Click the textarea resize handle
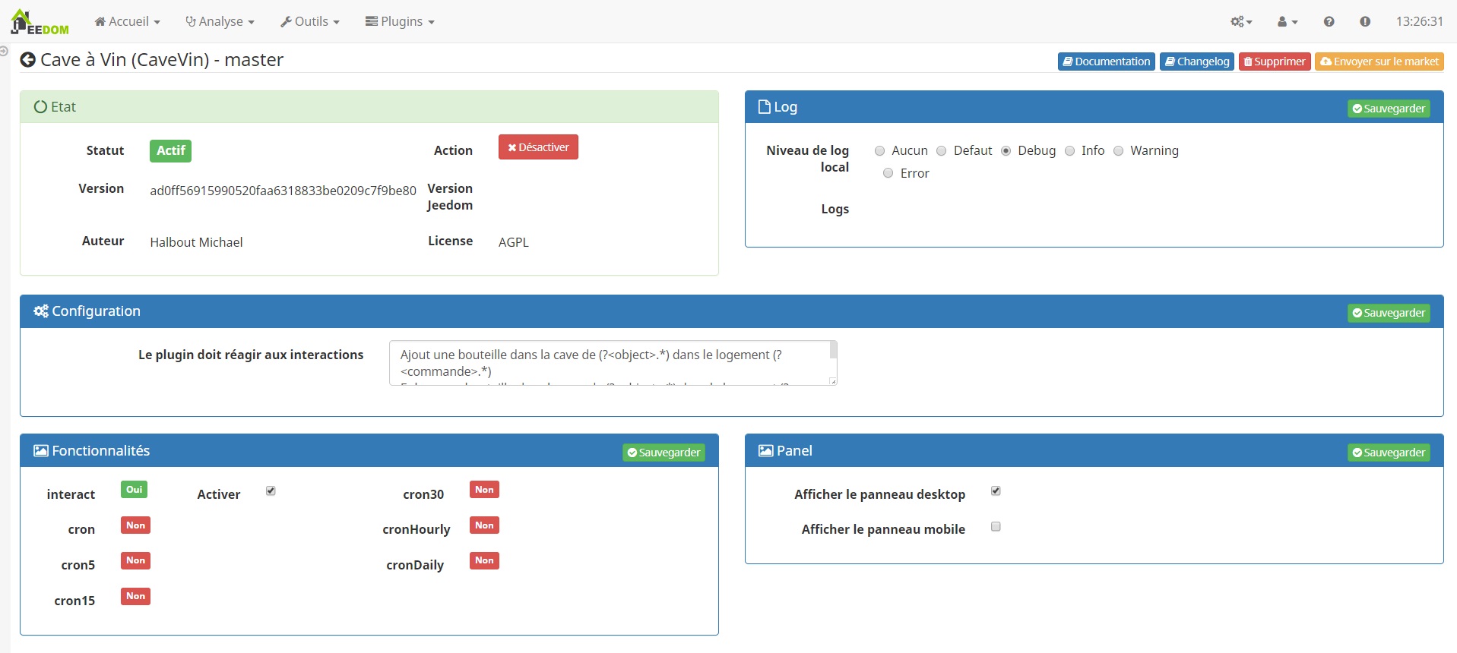 pyautogui.click(x=833, y=381)
